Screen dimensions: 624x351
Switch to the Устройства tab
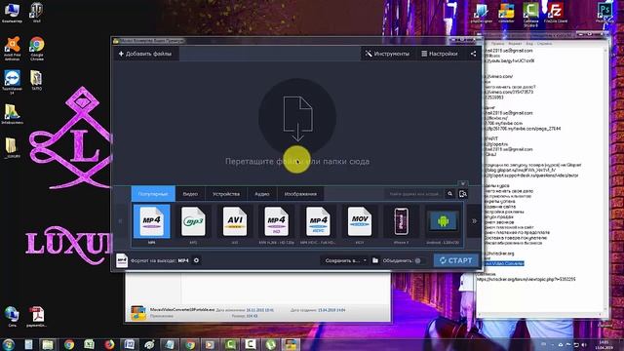226,194
